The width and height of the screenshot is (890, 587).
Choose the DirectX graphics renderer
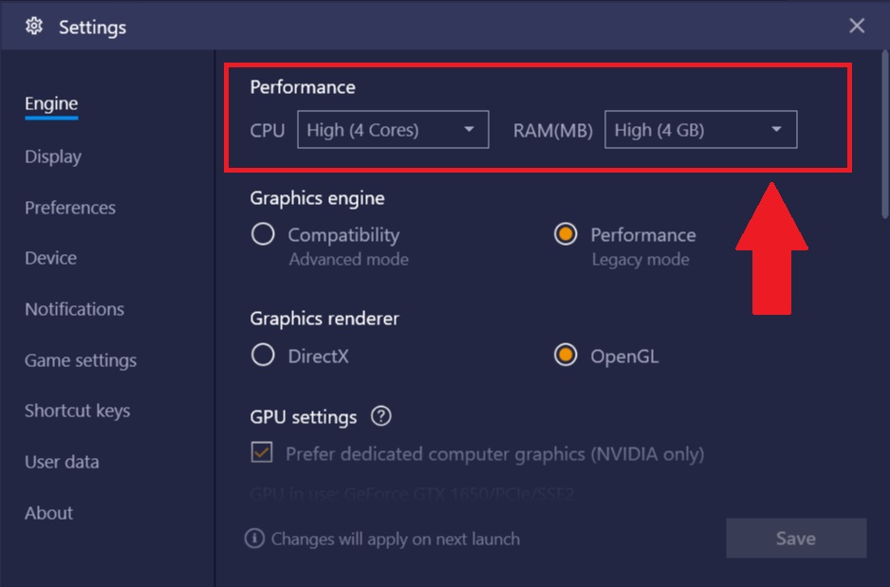point(263,356)
